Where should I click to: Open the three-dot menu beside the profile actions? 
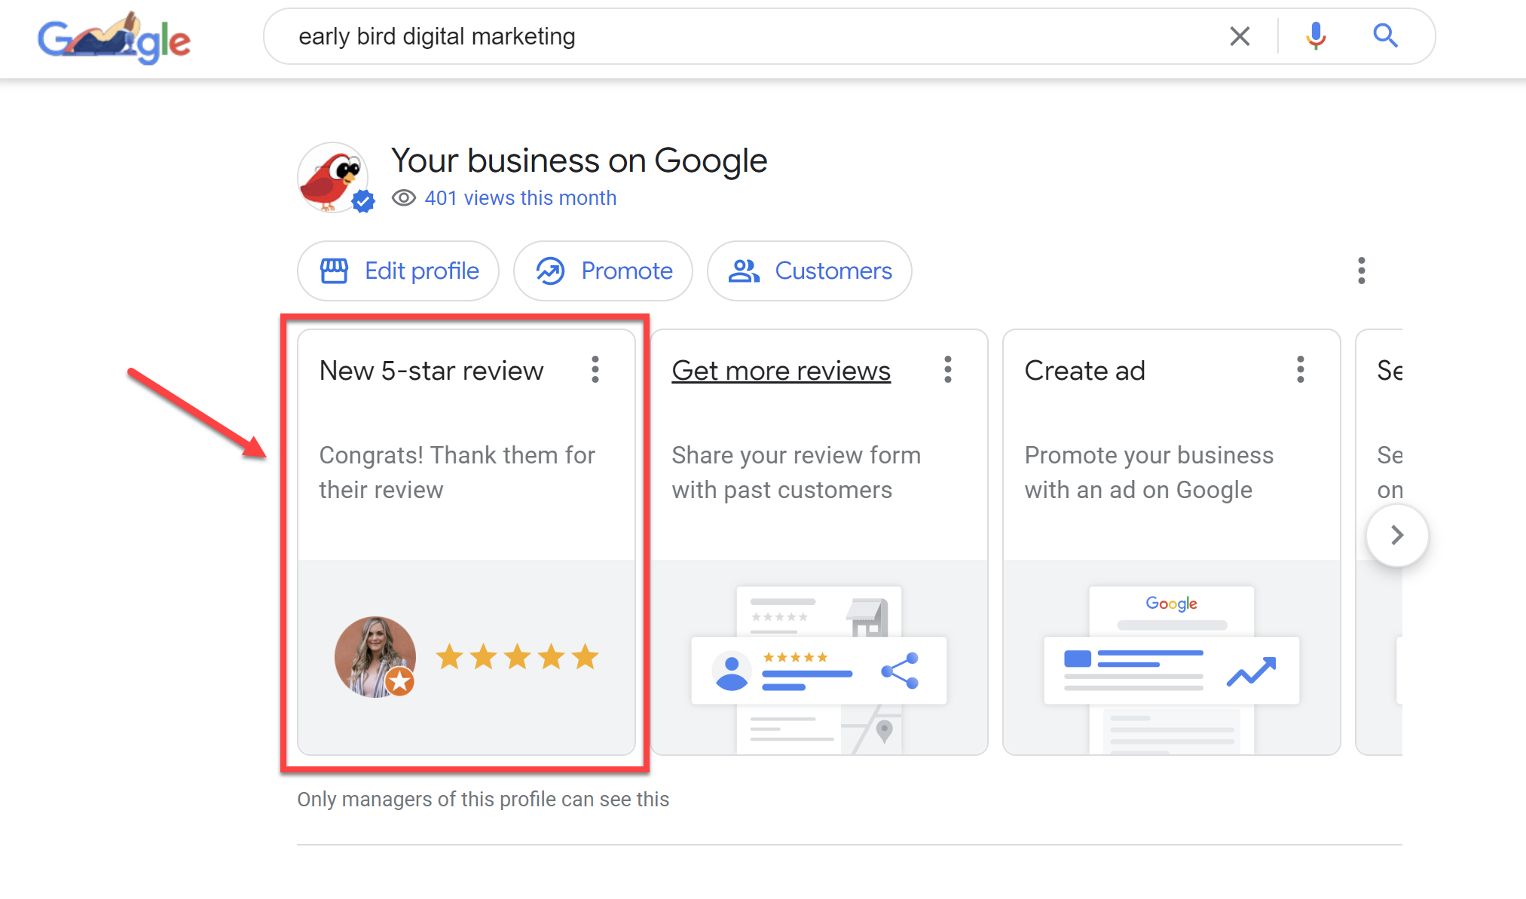1361,271
